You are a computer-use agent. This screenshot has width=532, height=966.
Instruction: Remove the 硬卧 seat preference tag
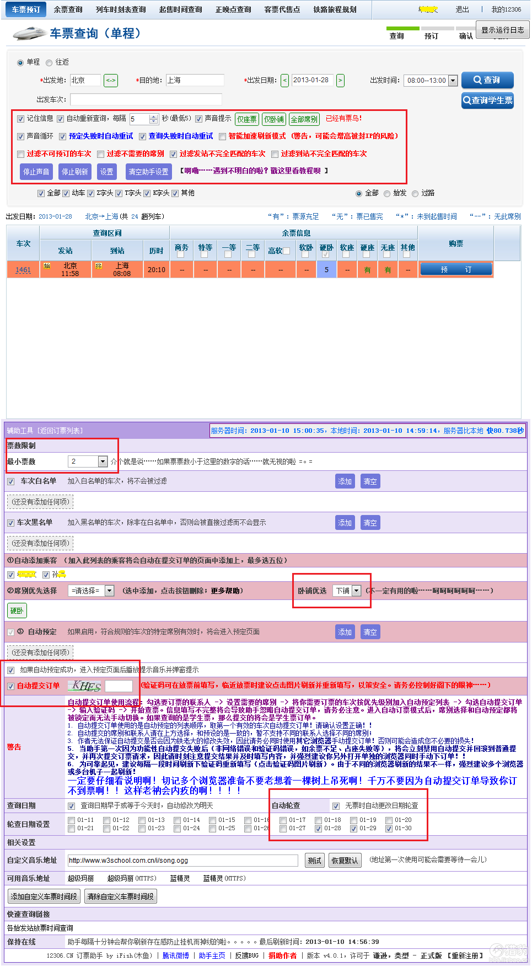[17, 611]
